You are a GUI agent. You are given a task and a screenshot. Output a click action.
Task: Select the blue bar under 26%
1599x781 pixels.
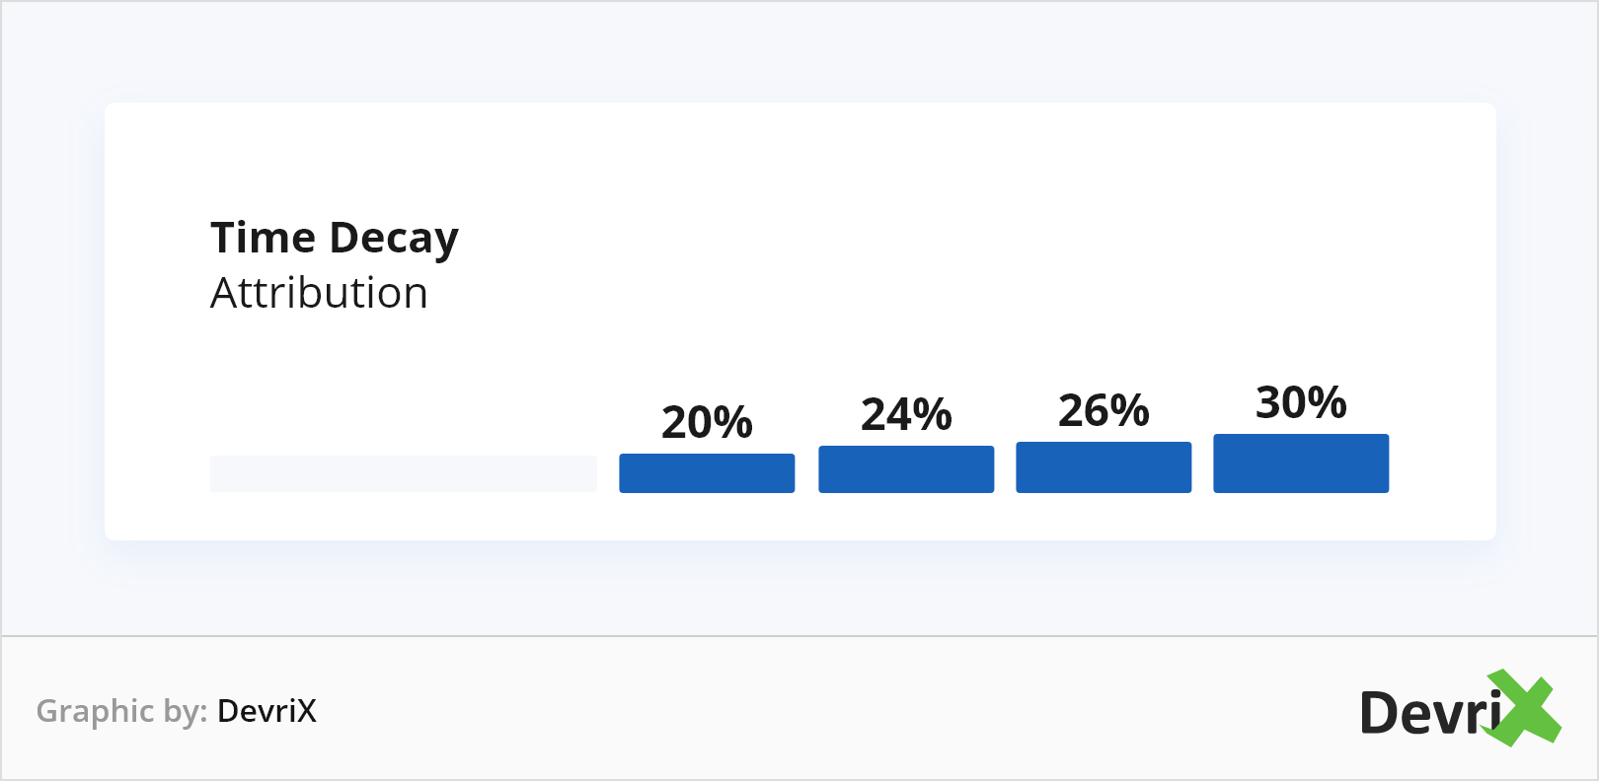(1104, 467)
